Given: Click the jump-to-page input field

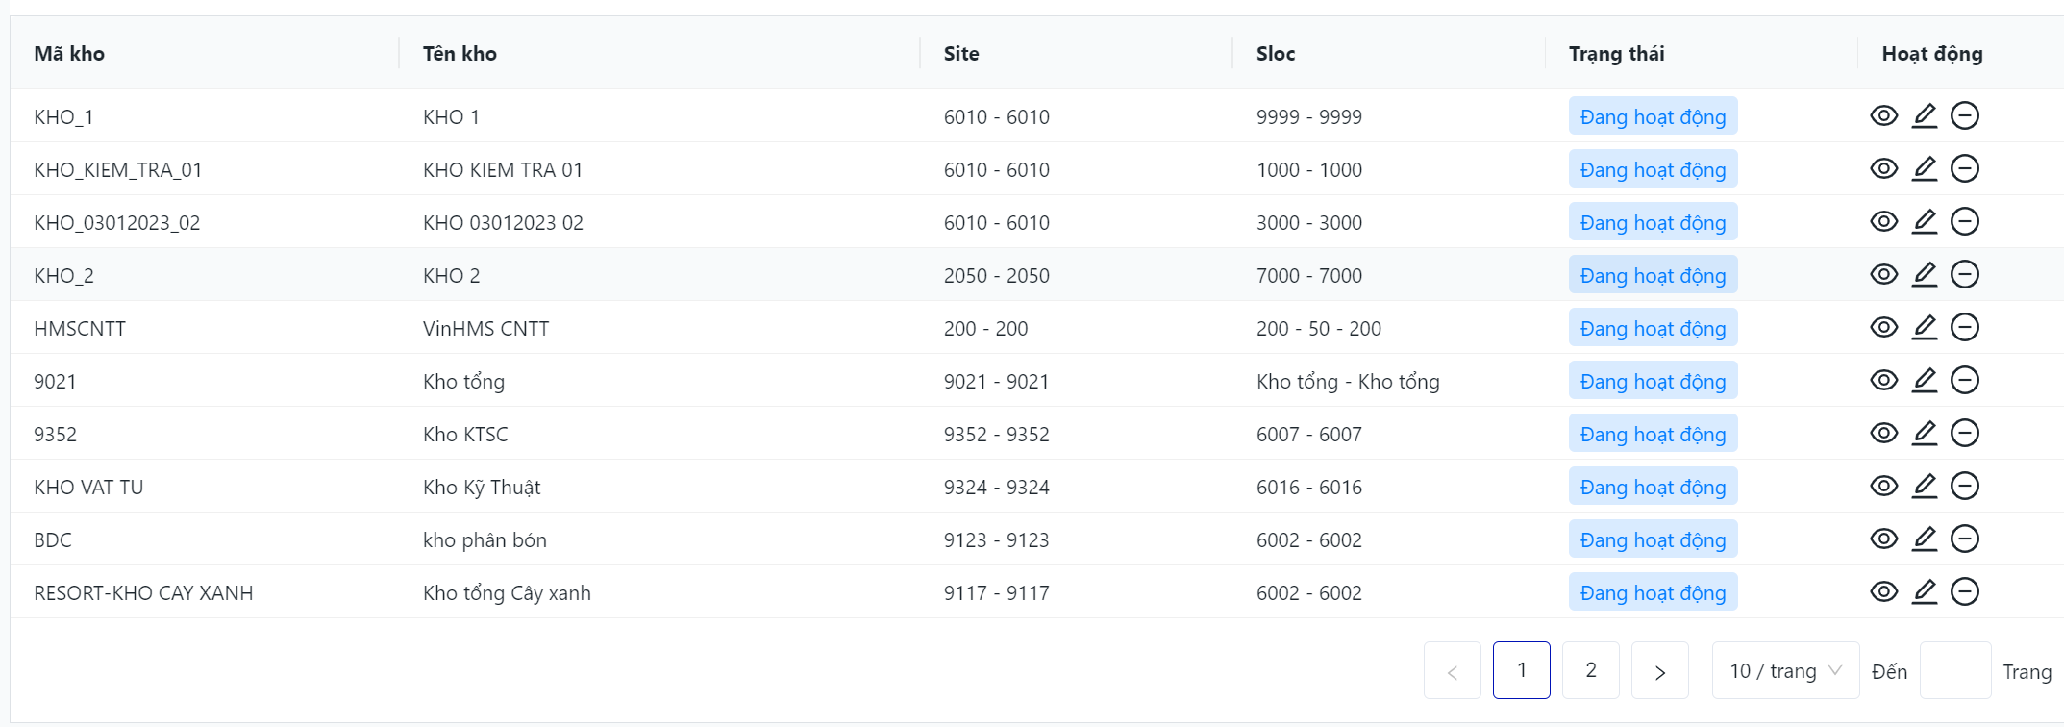Looking at the screenshot, I should (1954, 671).
